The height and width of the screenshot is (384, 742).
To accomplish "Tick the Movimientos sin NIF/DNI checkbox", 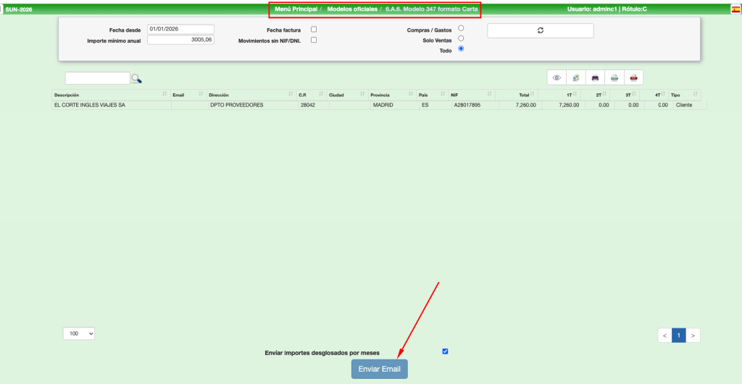I will (x=314, y=40).
